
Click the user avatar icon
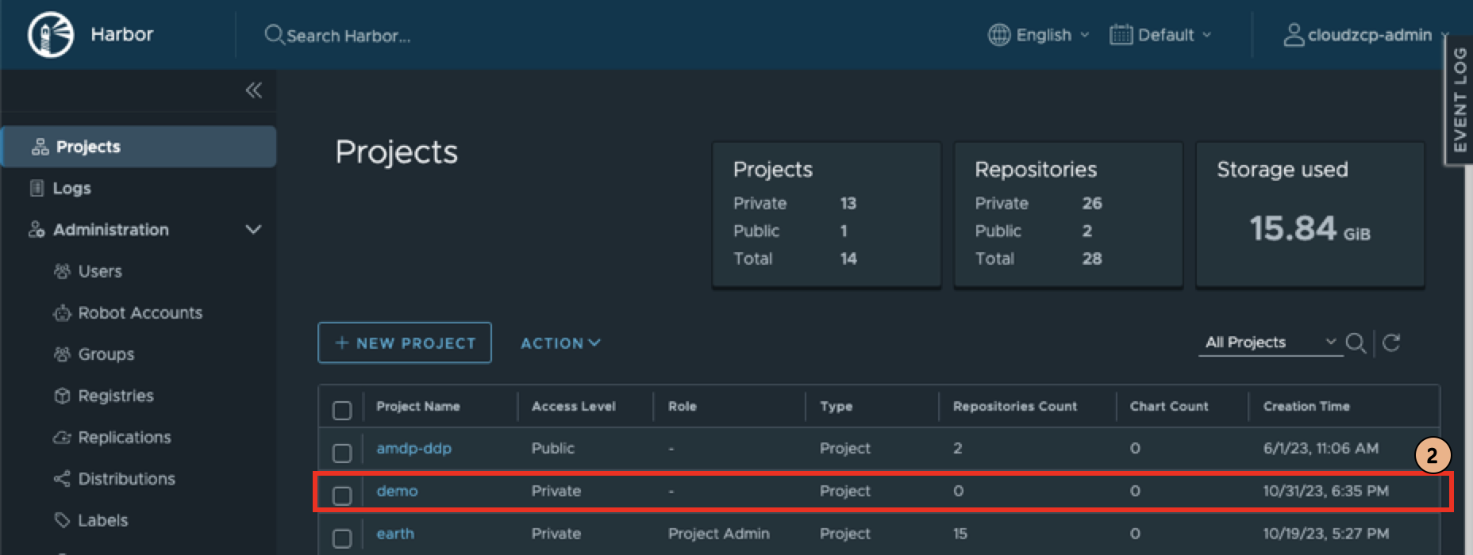[1294, 35]
